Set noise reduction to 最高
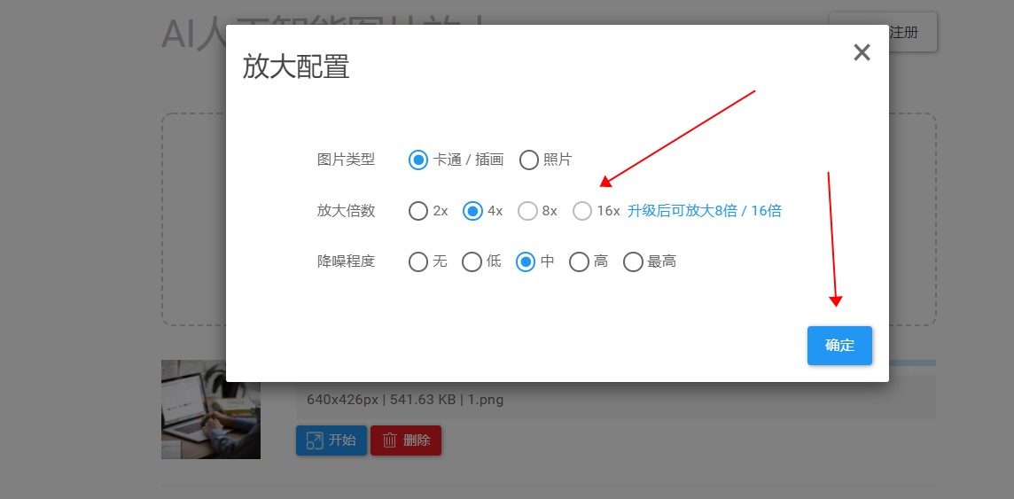Viewport: 1014px width, 499px height. point(633,262)
